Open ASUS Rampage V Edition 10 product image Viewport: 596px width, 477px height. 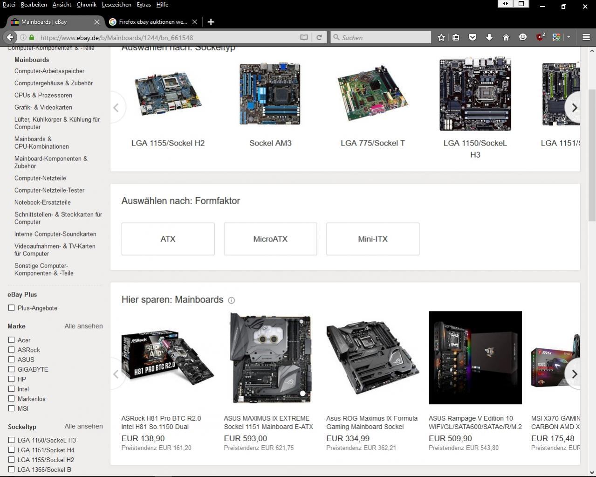[x=475, y=358]
